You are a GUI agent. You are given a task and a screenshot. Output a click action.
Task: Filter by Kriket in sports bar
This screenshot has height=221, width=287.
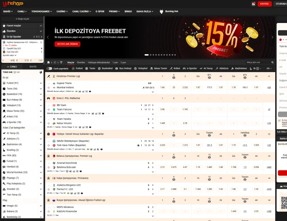tap(175, 69)
